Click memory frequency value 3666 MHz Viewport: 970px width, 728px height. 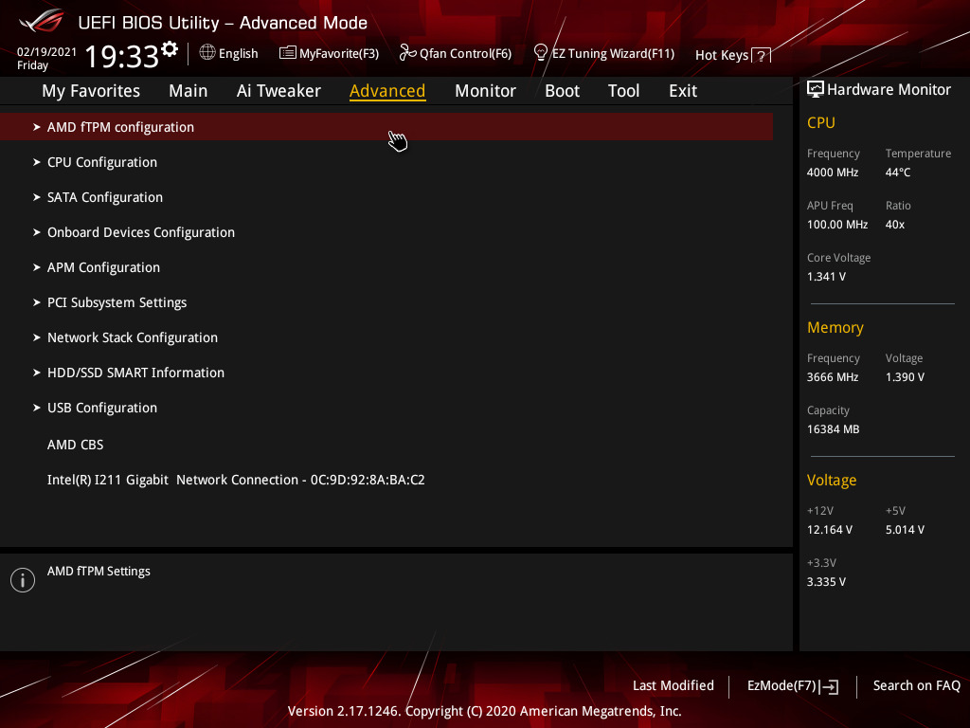click(x=832, y=377)
